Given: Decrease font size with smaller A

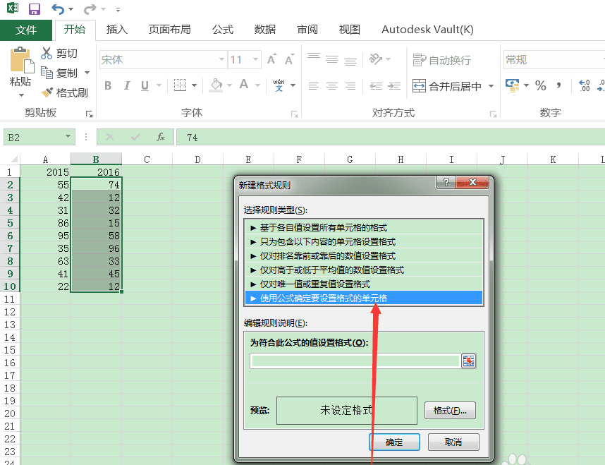Looking at the screenshot, I should (289, 59).
